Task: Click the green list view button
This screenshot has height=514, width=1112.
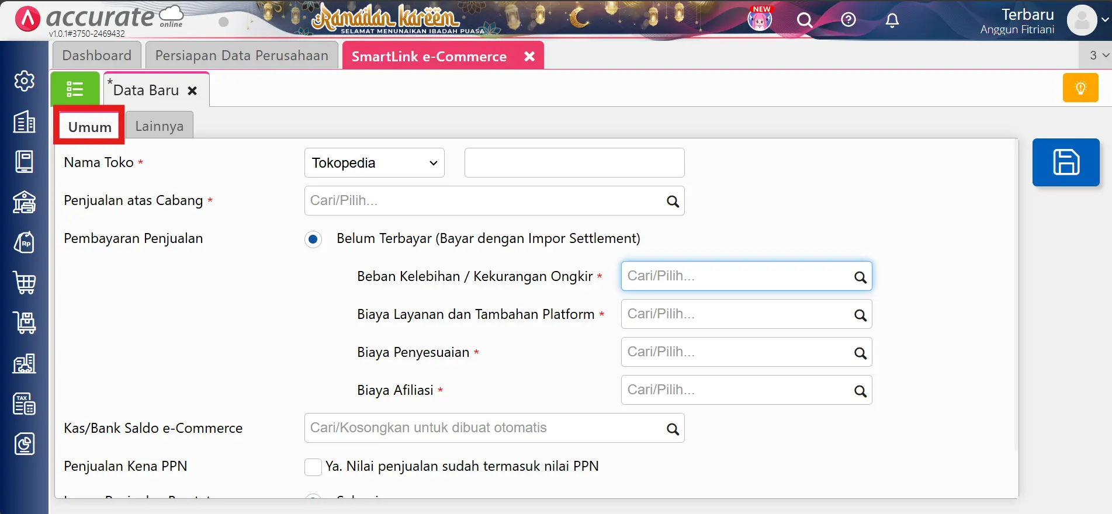Action: point(75,89)
